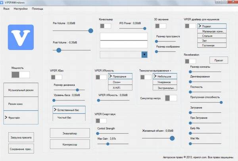Open the Компрессор button
This screenshot has height=161, width=238.
70,144
